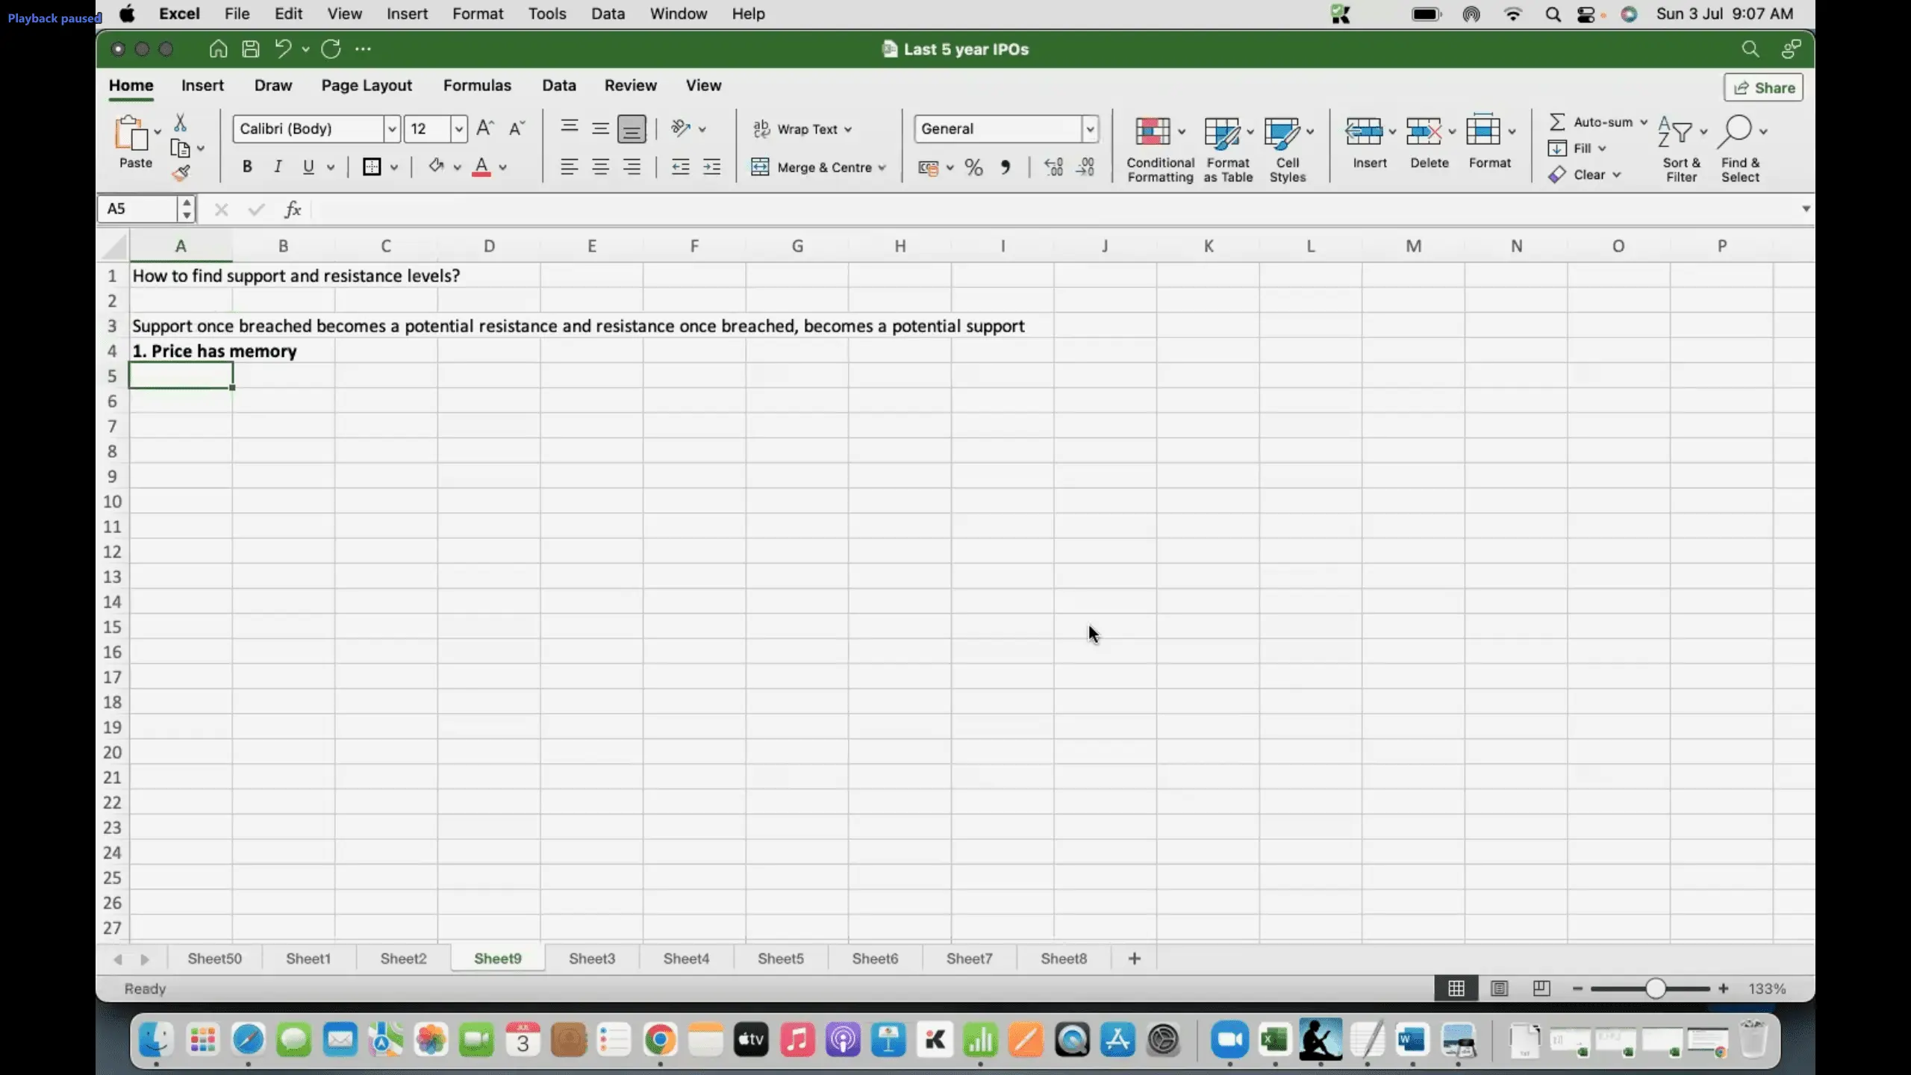This screenshot has width=1911, height=1075.
Task: Click the Increase Font Size icon
Action: 484,128
